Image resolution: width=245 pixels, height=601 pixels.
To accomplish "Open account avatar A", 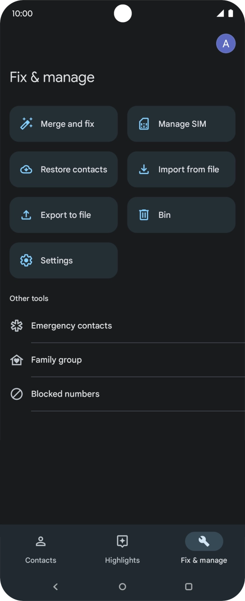I will (x=226, y=44).
